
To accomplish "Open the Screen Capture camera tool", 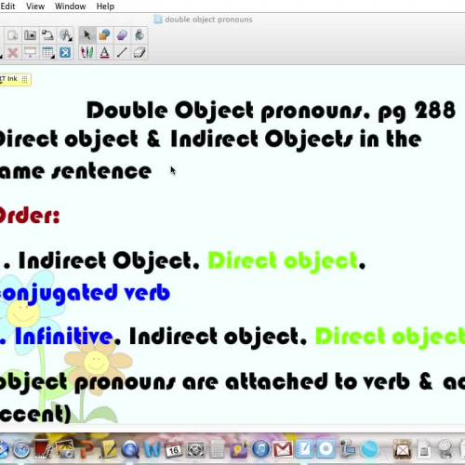I will pos(30,35).
